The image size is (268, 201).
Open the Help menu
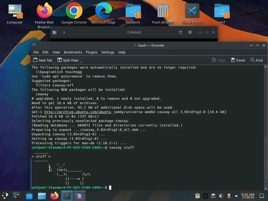point(122,52)
